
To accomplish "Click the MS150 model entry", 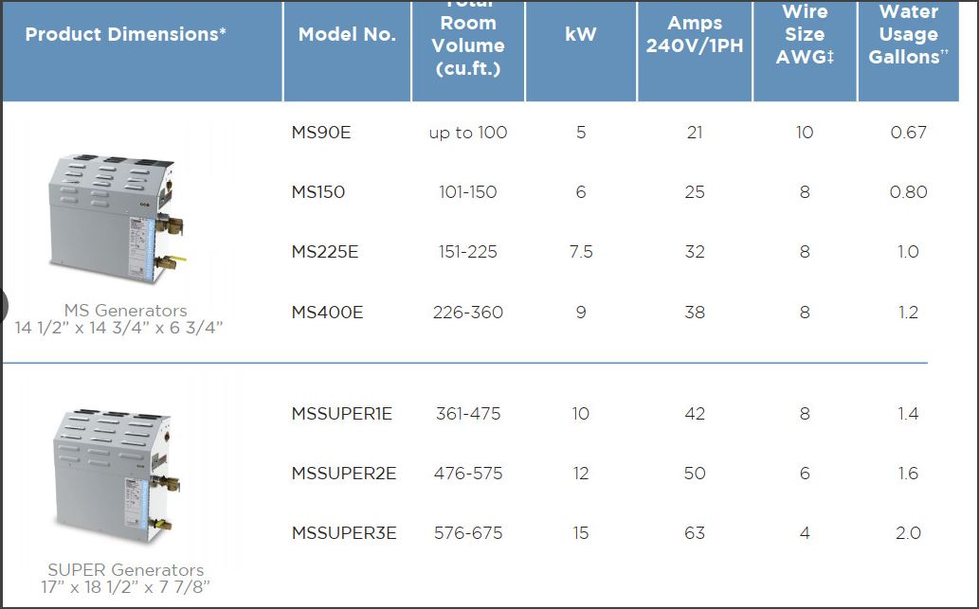I will [x=318, y=192].
